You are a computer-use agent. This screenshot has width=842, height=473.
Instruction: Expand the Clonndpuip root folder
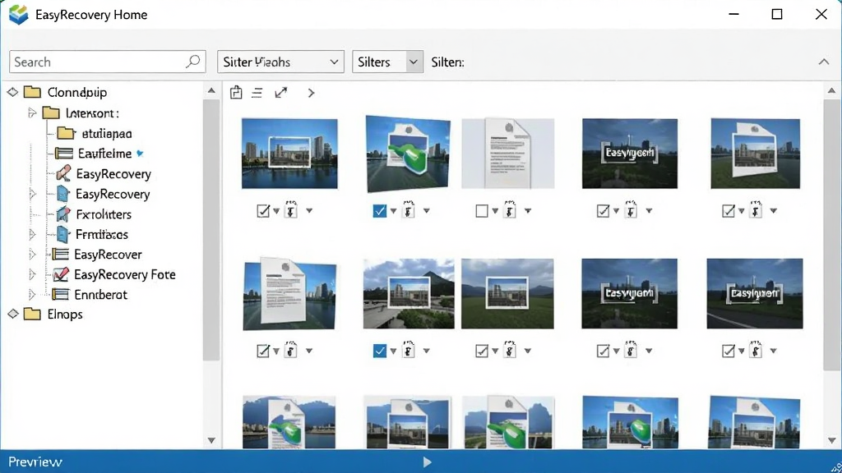tap(13, 92)
